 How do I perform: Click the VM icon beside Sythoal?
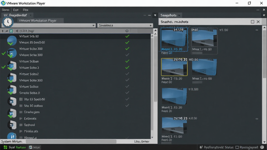pyautogui.click(x=12, y=125)
